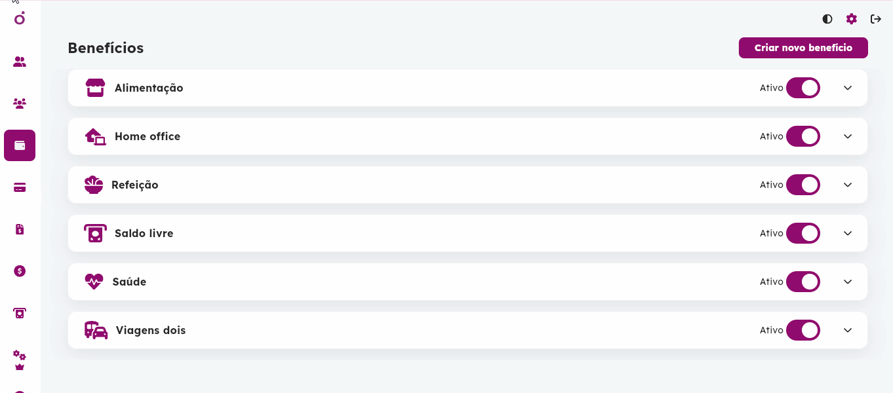Image resolution: width=893 pixels, height=393 pixels.
Task: Open the gears and crown sidebar icon
Action: point(20,360)
